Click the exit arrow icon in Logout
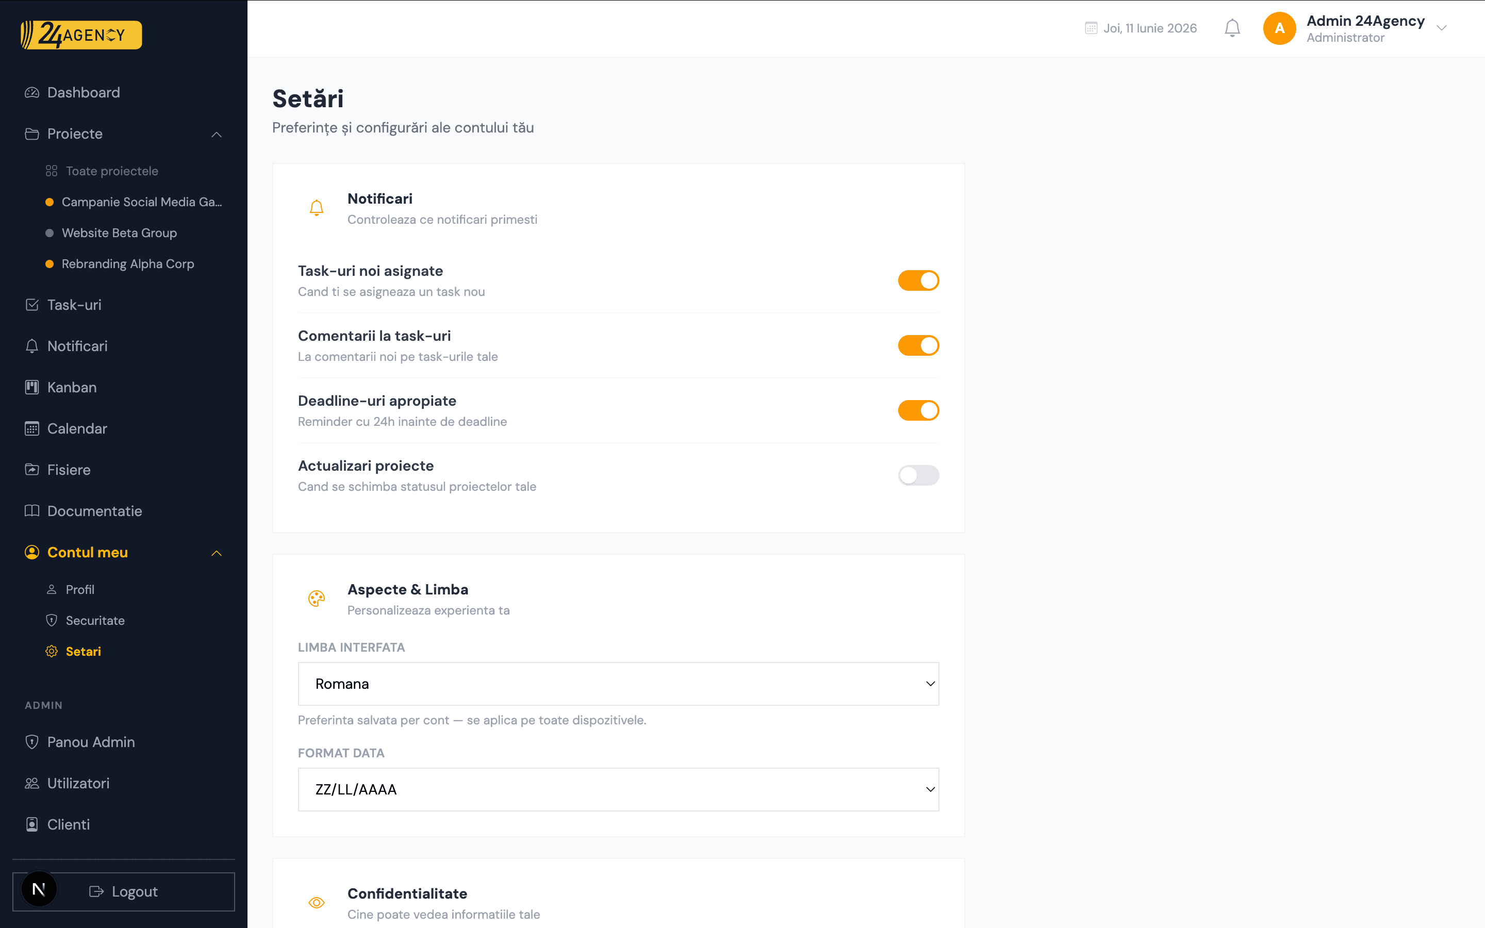Viewport: 1485px width, 928px height. pyautogui.click(x=96, y=892)
